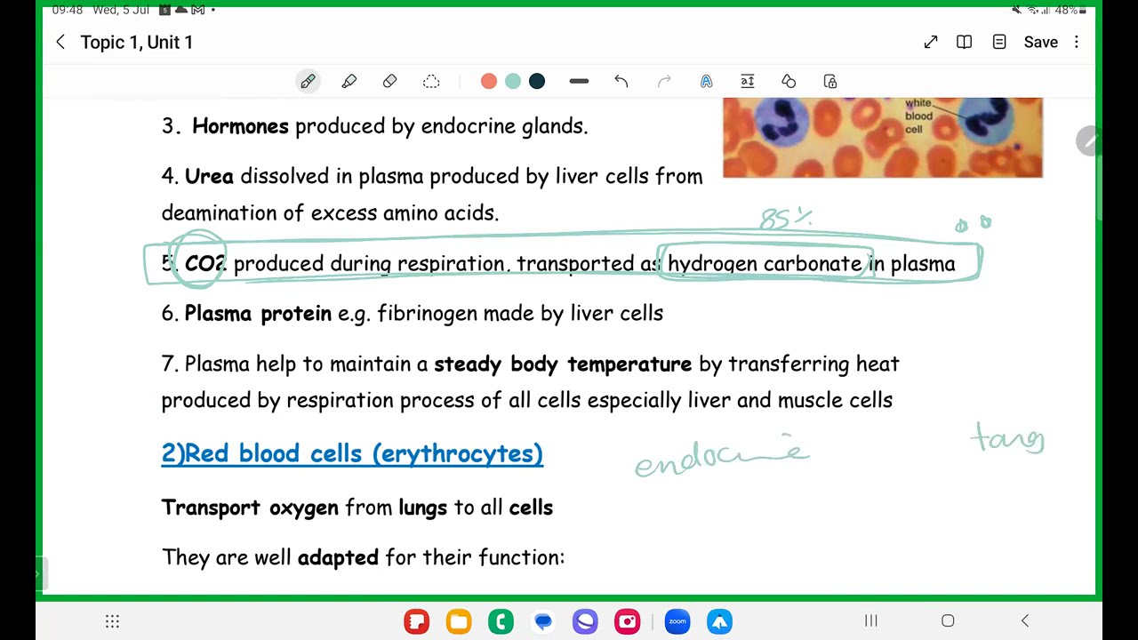Click the word deamination
Viewport: 1138px width, 640px height.
click(x=220, y=213)
